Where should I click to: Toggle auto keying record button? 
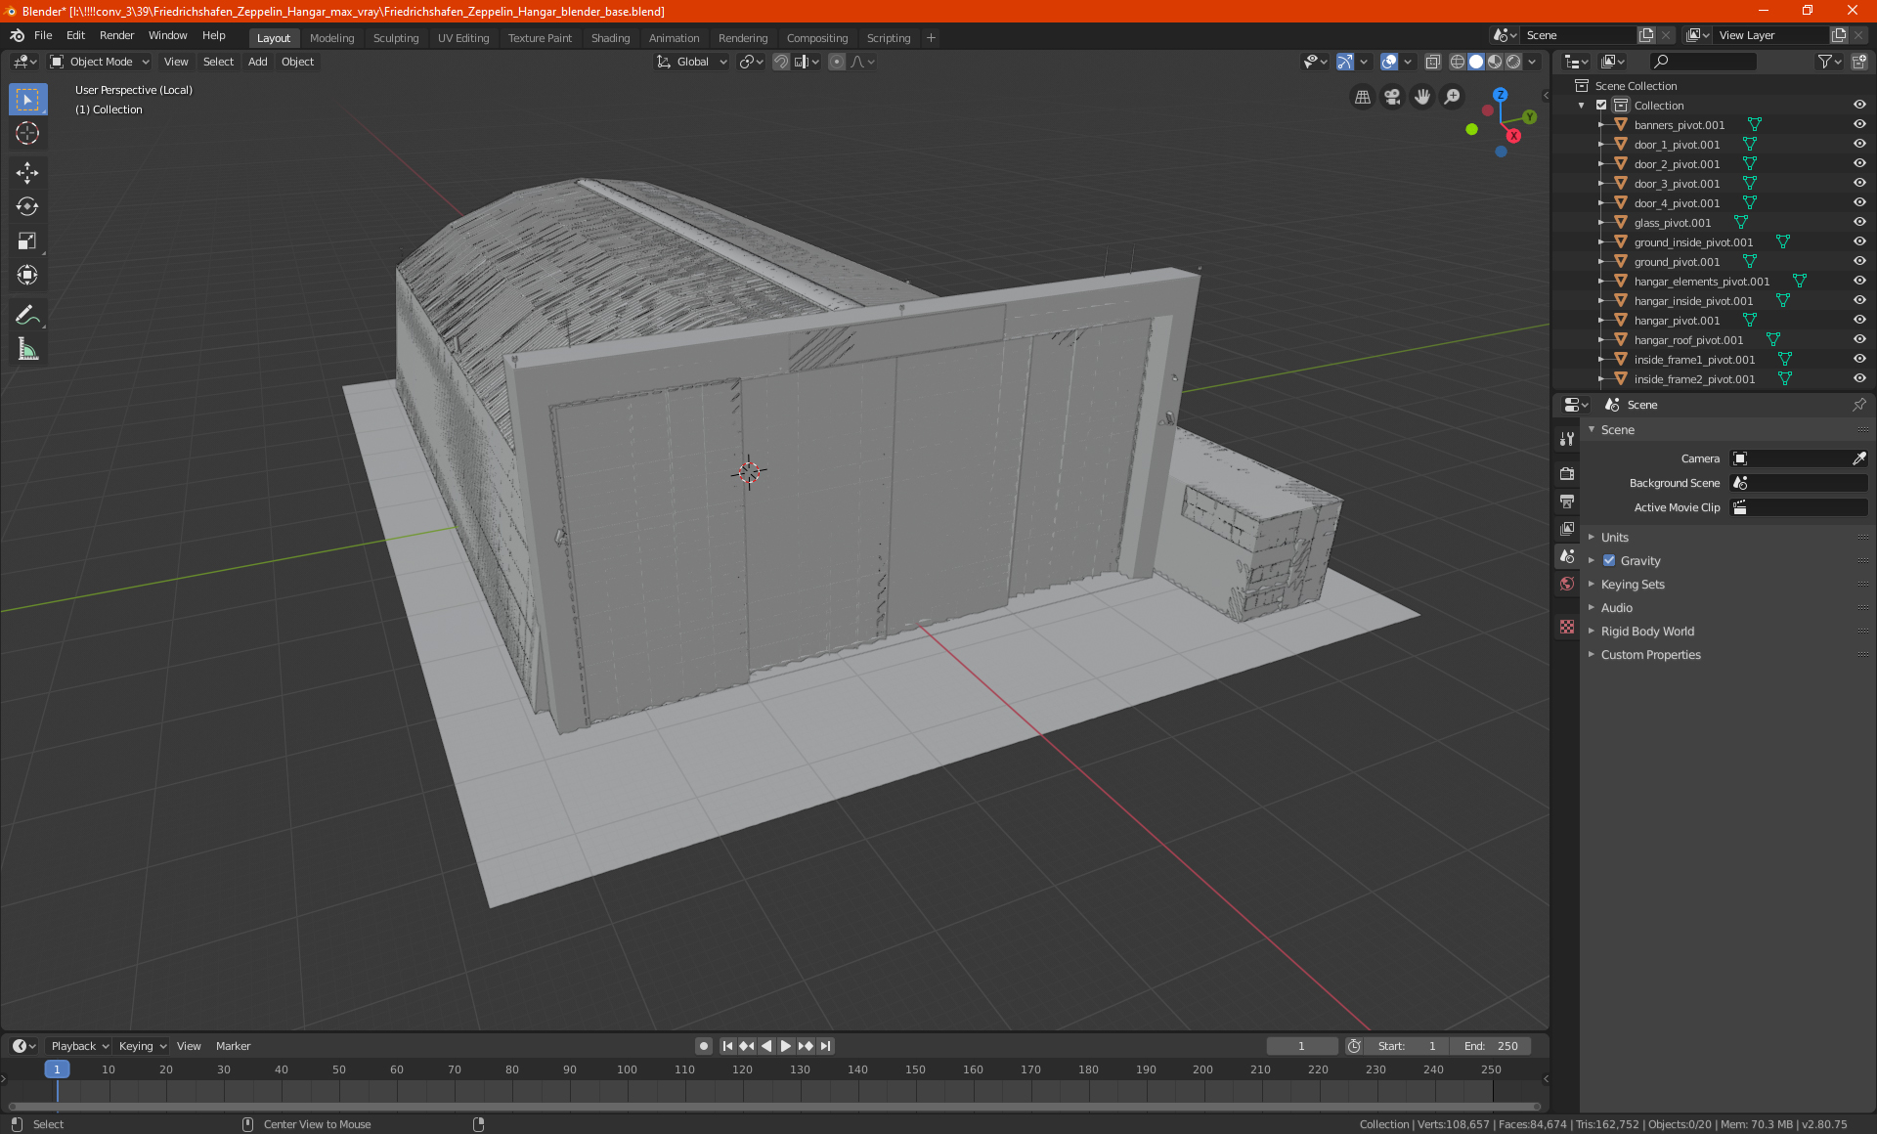704,1046
